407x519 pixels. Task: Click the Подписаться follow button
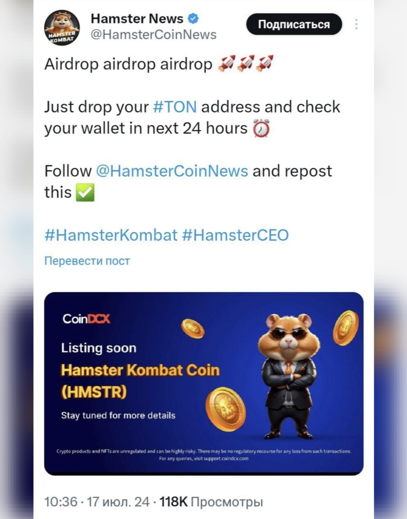pos(294,24)
